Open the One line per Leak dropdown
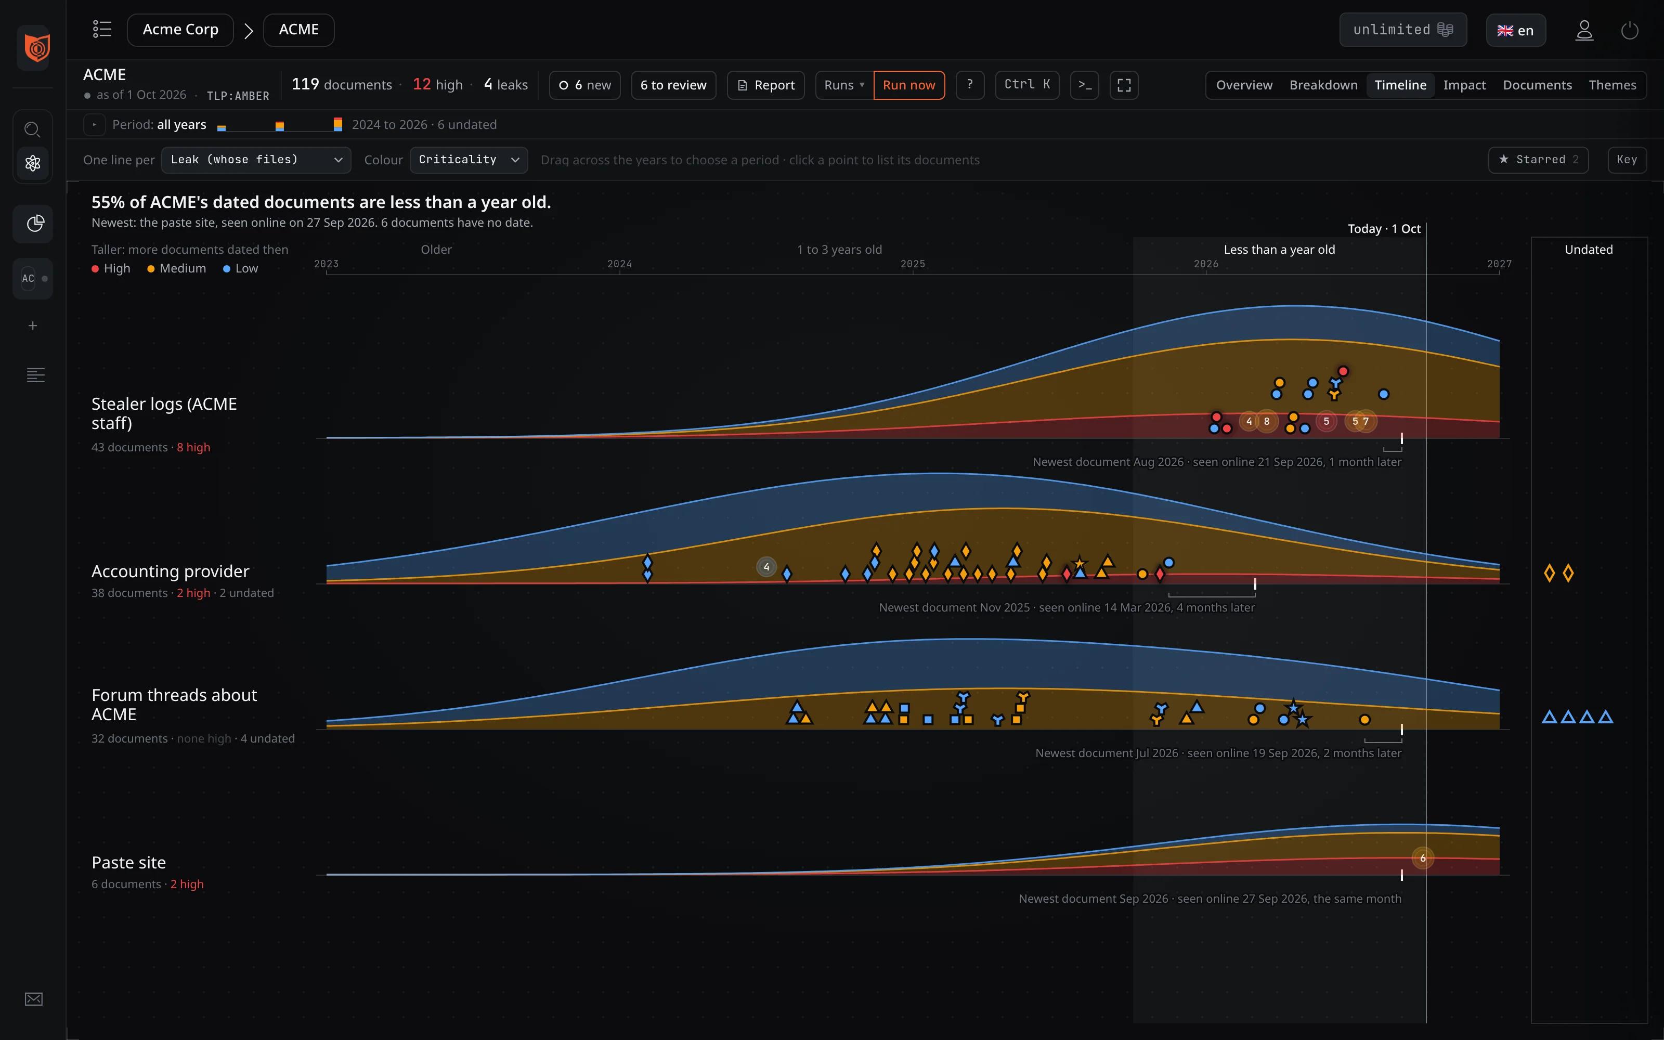The image size is (1664, 1040). [256, 160]
